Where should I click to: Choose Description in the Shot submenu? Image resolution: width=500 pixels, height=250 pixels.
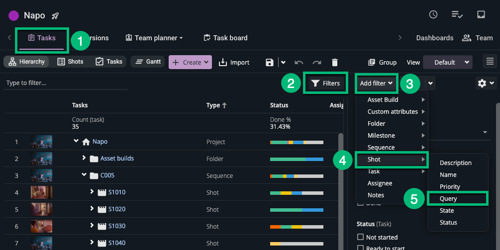(x=458, y=163)
